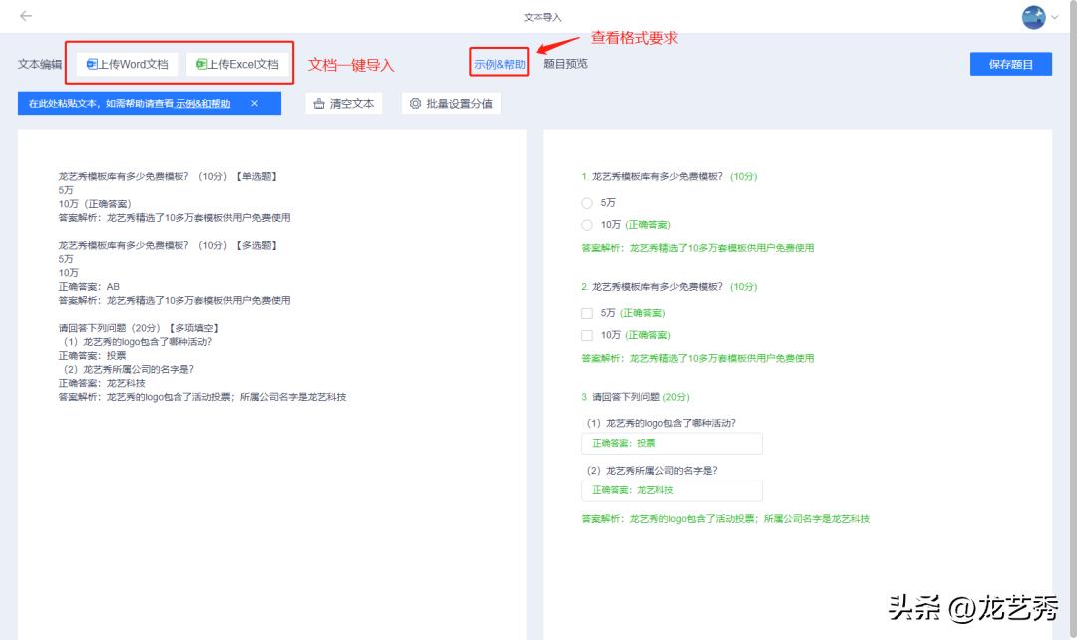This screenshot has width=1077, height=640.
Task: Select the 10万 radio button marked 正确答案
Action: (x=587, y=225)
